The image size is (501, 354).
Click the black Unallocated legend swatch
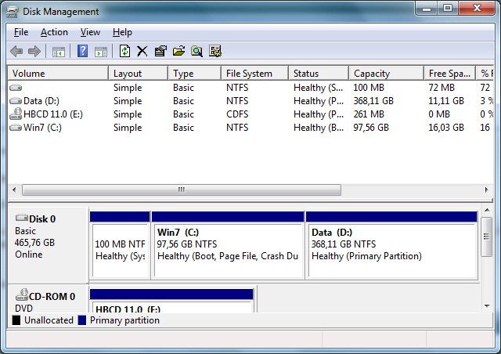[16, 320]
